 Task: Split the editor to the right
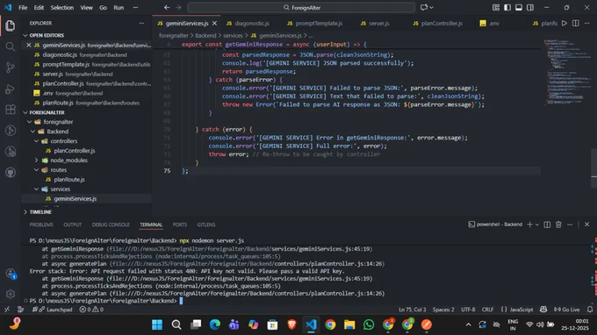pos(576,23)
